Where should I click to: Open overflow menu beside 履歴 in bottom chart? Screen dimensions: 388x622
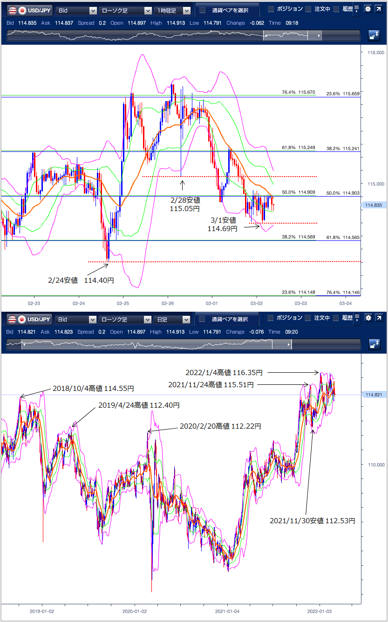[x=357, y=319]
